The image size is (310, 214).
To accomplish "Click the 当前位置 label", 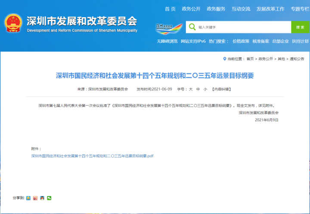I will (x=236, y=59).
